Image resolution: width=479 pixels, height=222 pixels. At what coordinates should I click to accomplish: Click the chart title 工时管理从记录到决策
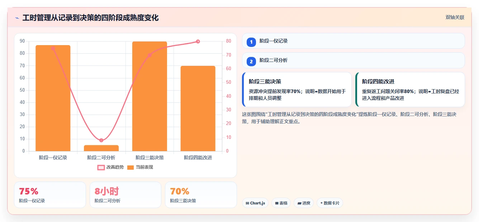pyautogui.click(x=90, y=18)
